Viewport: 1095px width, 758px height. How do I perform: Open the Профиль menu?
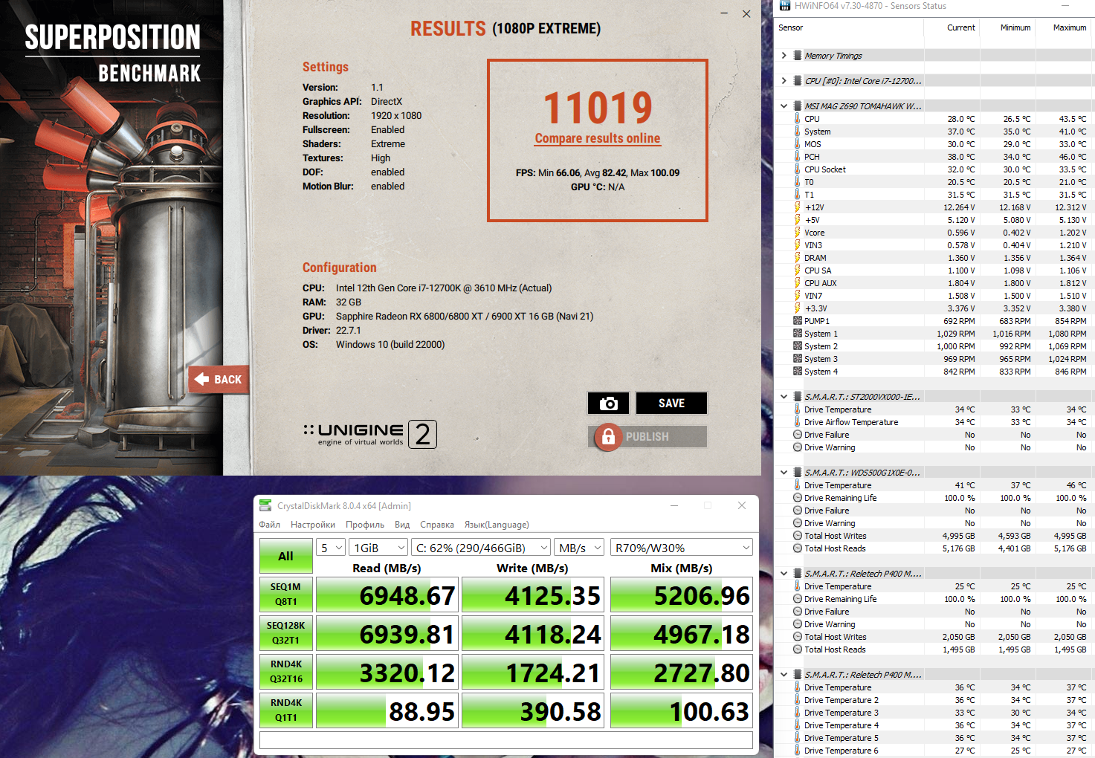tap(365, 525)
